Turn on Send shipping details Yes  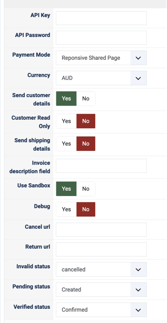(66, 143)
